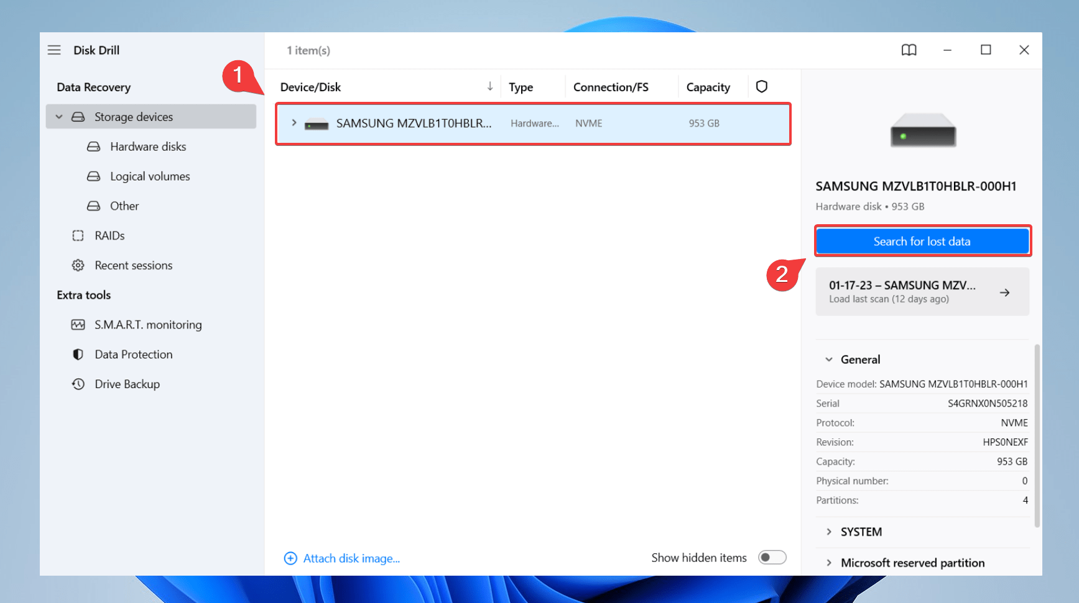Maximize the Disk Drill window

(x=986, y=50)
